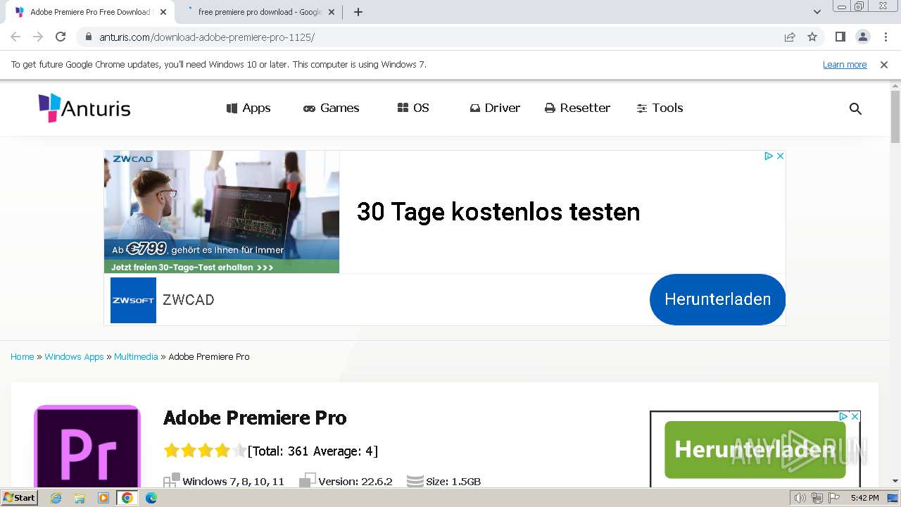Click Chrome icon in taskbar
The height and width of the screenshot is (507, 901).
127,498
